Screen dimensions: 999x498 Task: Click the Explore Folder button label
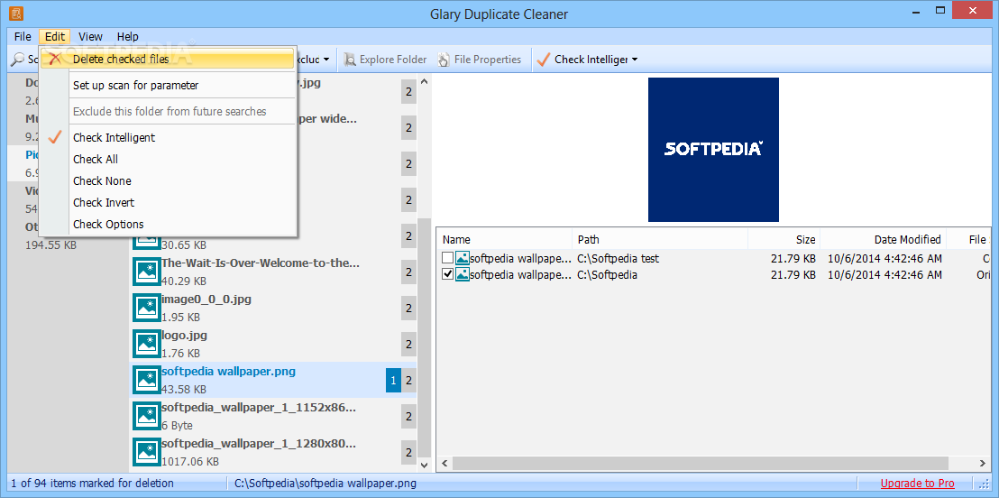pyautogui.click(x=393, y=60)
